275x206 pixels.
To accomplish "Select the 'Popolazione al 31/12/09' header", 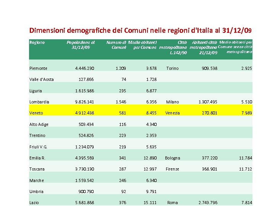I will 81,45.
